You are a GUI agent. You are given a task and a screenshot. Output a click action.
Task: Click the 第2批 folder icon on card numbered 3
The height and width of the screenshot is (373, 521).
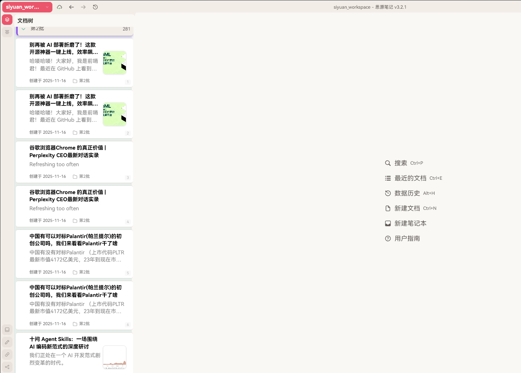click(x=75, y=177)
